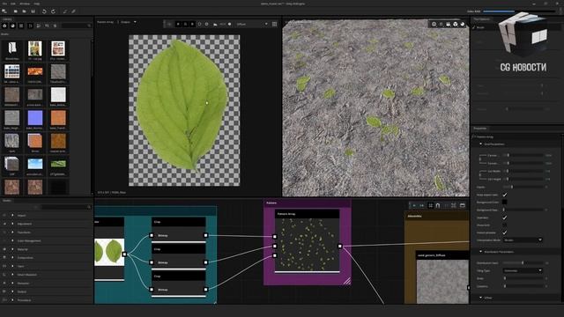Screen dimensions: 564x317
Task: Click the green arrow icon in graph toolbar
Action: pyautogui.click(x=414, y=205)
